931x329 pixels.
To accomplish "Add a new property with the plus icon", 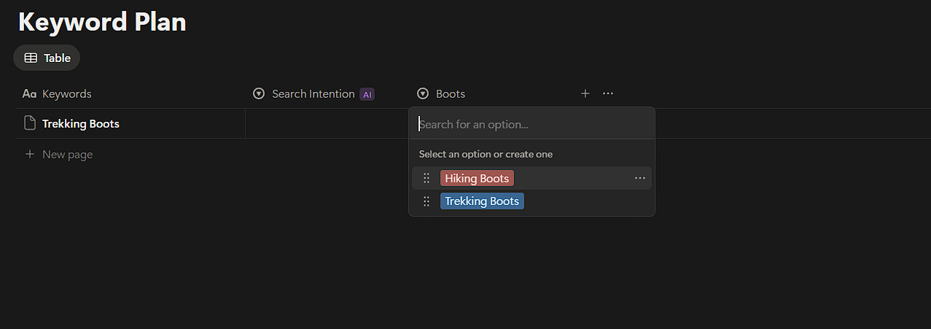I will [585, 93].
